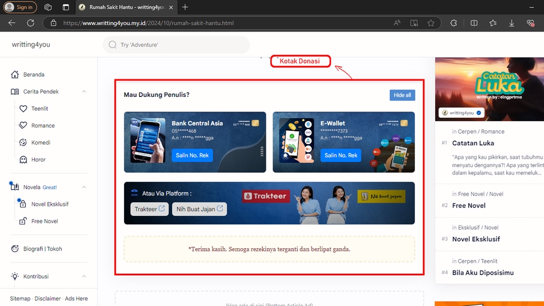Open the Catatan Luka story title
544x306 pixels.
473,143
